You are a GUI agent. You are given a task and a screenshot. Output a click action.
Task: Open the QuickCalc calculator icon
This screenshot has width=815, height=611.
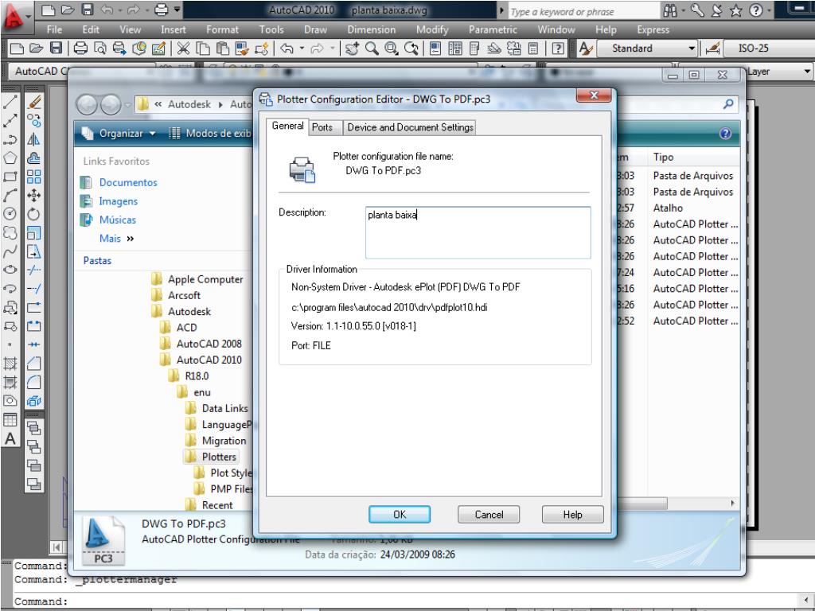[532, 49]
